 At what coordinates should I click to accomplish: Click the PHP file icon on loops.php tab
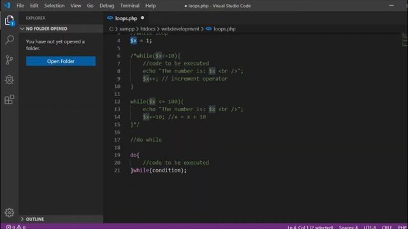[110, 18]
